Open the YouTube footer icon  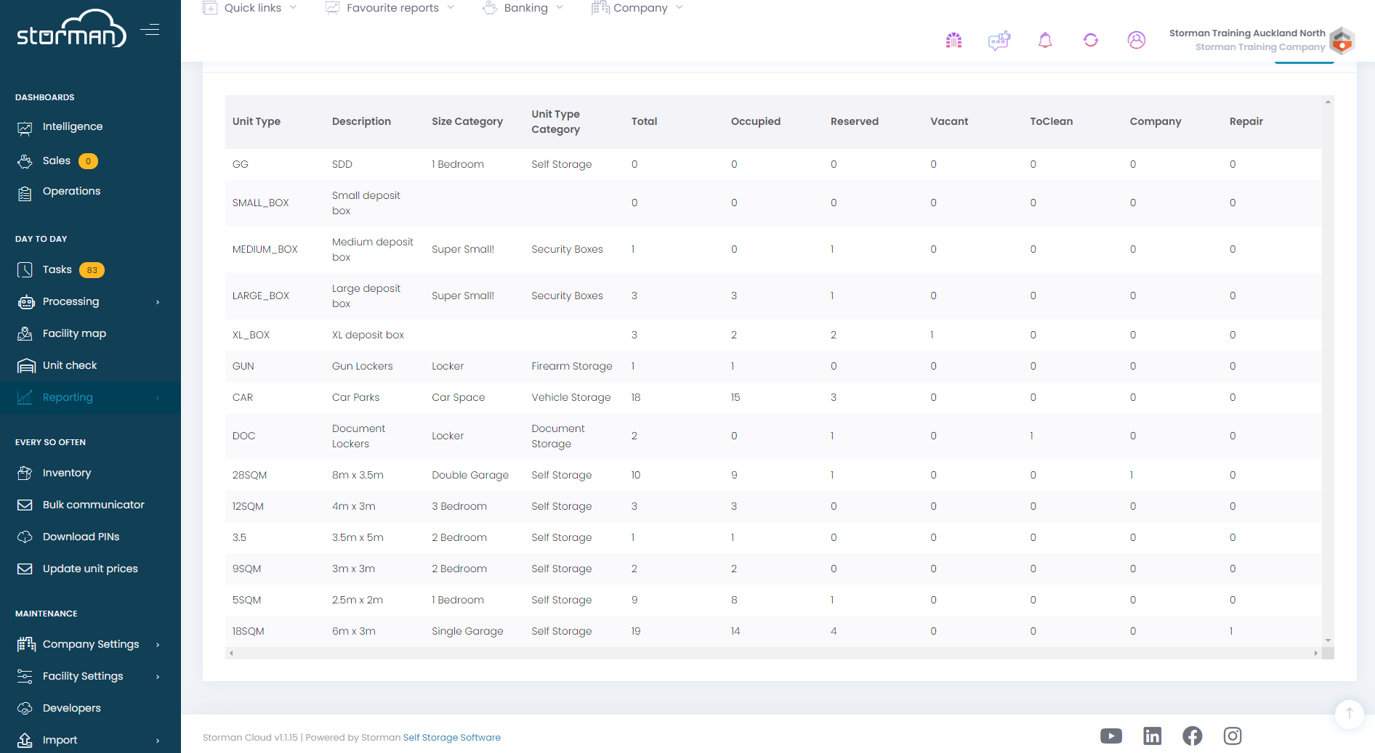coord(1111,736)
